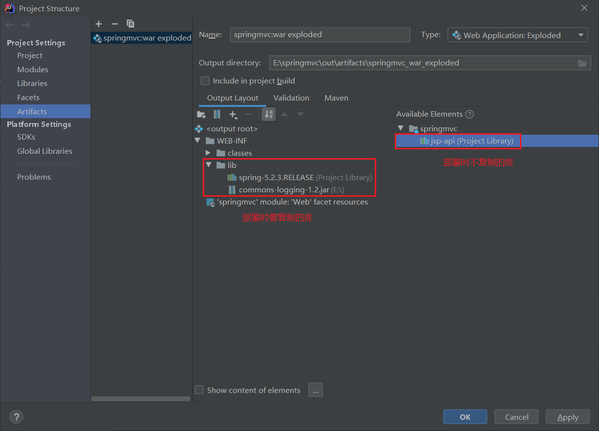Enable Include in project build checkbox

205,81
